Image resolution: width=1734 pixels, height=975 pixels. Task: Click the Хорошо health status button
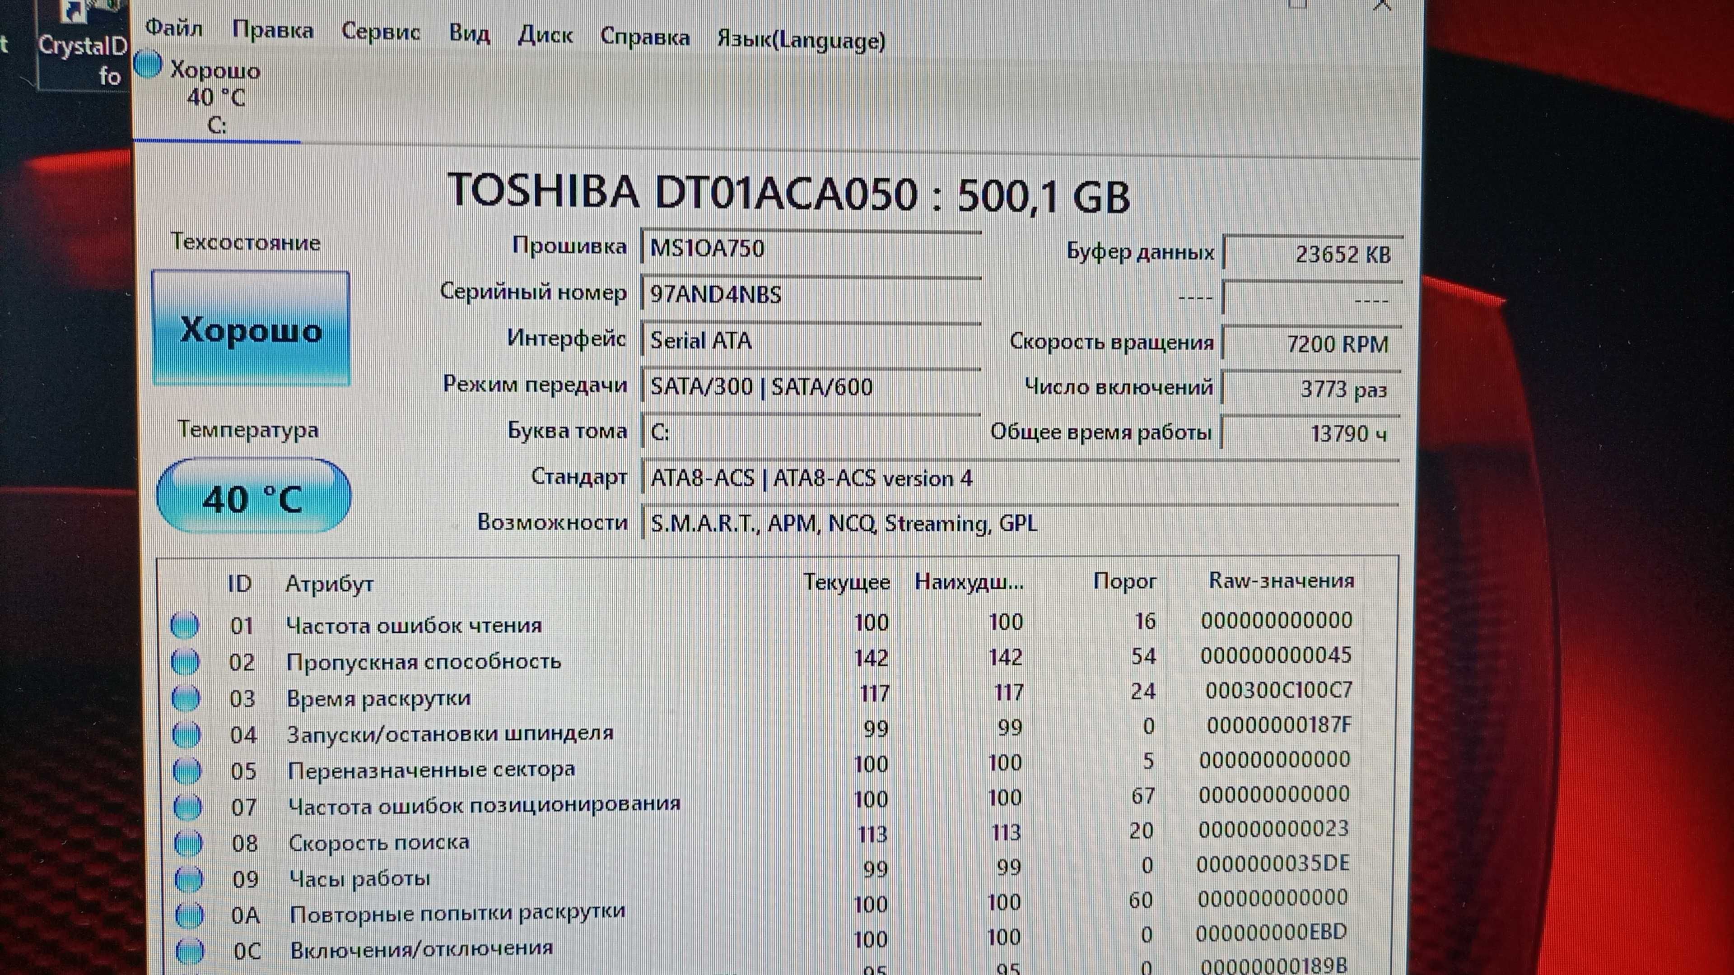click(x=251, y=328)
